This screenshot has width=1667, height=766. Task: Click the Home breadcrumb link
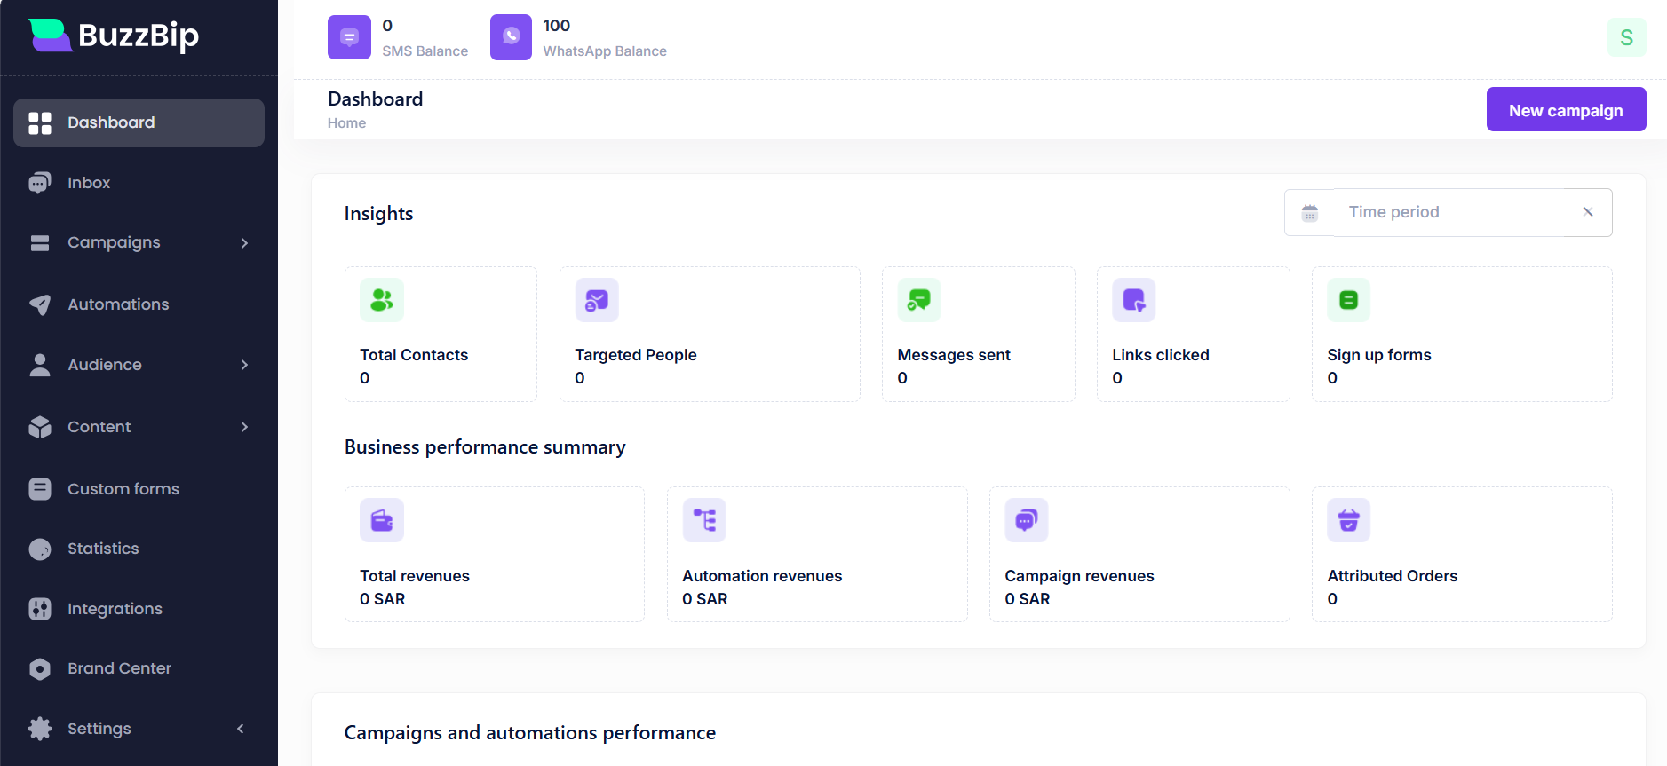click(346, 123)
